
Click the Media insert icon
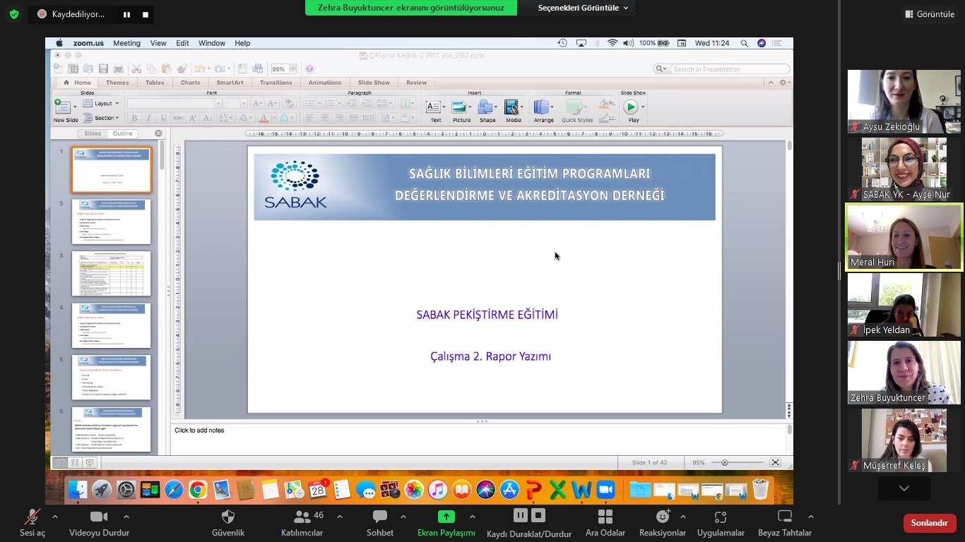(x=511, y=107)
